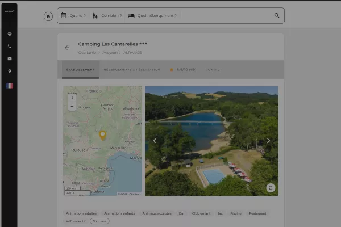Click the logo at top of sidebar
This screenshot has width=341, height=227.
pyautogui.click(x=9, y=11)
